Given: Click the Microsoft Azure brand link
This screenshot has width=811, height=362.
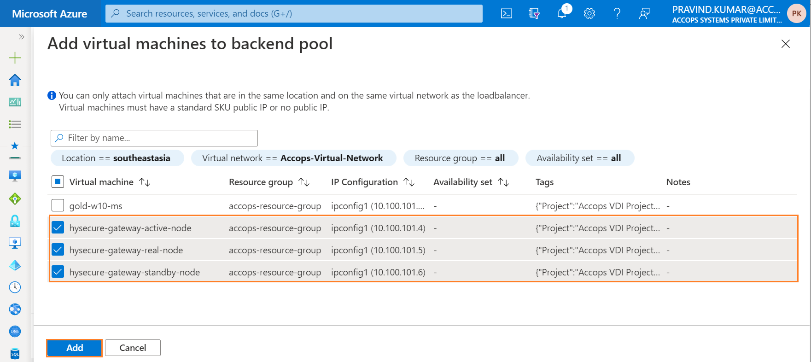Looking at the screenshot, I should click(49, 14).
